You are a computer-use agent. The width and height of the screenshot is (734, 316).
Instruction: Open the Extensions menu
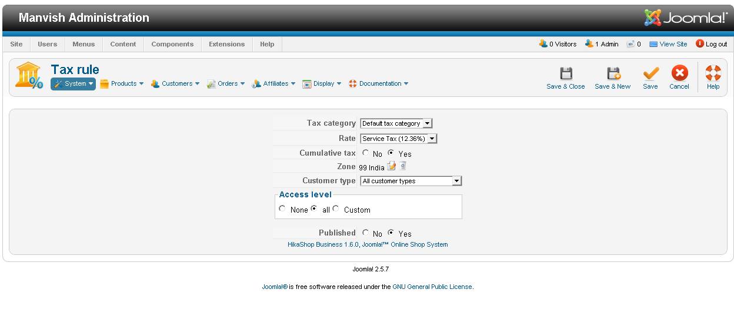tap(227, 44)
